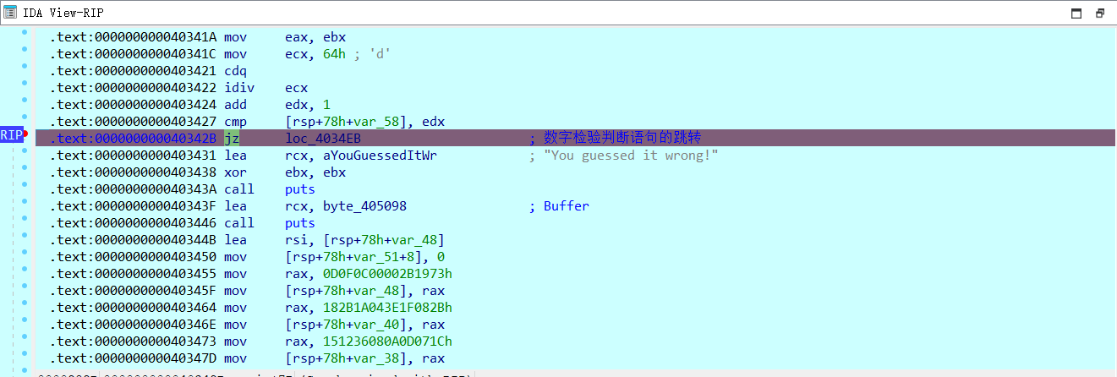This screenshot has width=1117, height=377.
Task: Click the red breakpoint dot at RIP
Action: 25,134
